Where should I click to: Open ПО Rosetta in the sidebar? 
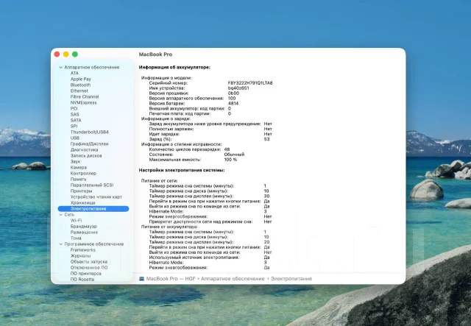[x=82, y=279]
